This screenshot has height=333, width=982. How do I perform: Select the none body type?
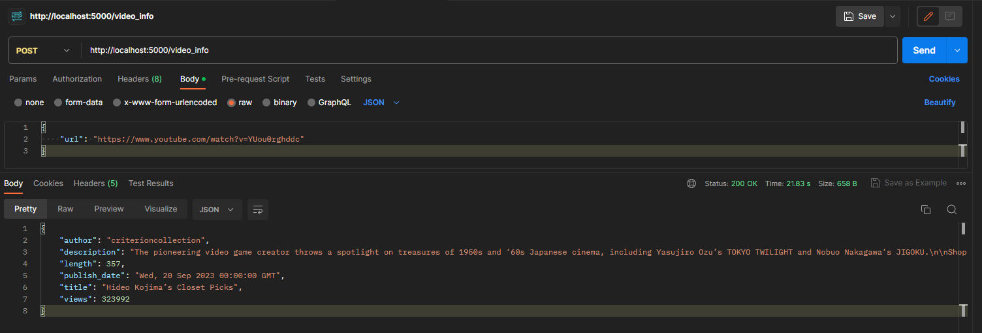click(29, 103)
